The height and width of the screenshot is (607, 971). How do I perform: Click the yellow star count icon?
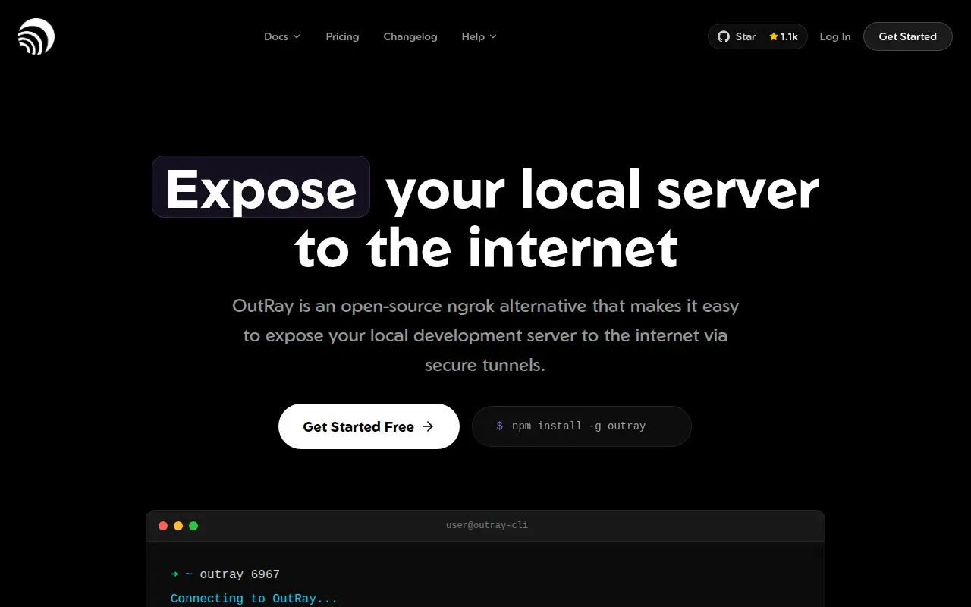pos(774,36)
